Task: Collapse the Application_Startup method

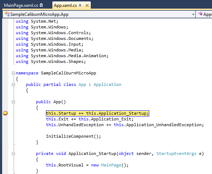Action: [13, 154]
